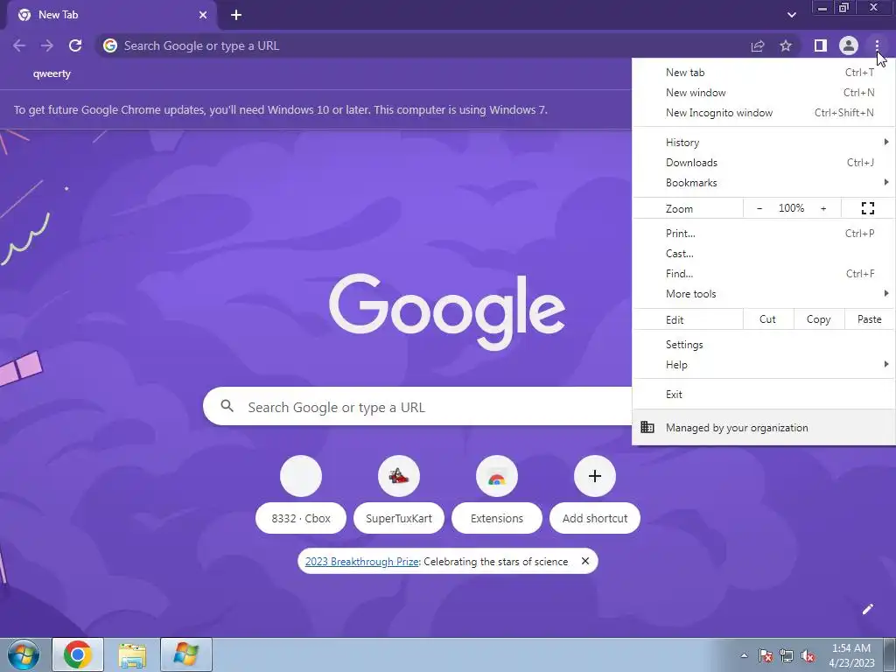896x672 pixels.
Task: Click the magnifier icon in search box
Action: (227, 406)
